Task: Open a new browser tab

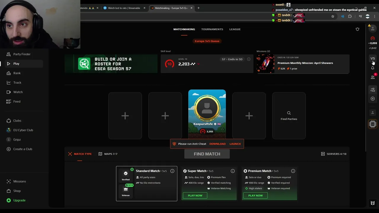Action: point(198,8)
